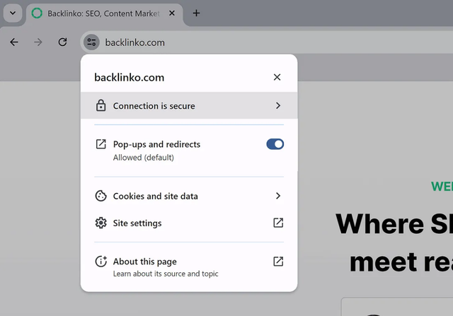This screenshot has width=453, height=316.
Task: Disable the Pop-ups and redirects toggle
Action: (x=275, y=144)
